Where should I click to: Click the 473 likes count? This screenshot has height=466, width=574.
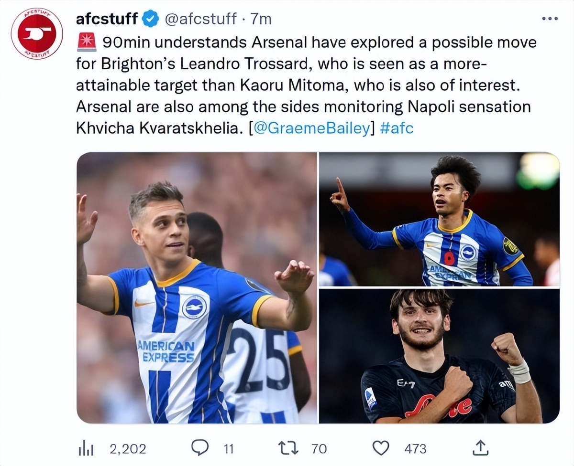pyautogui.click(x=415, y=449)
